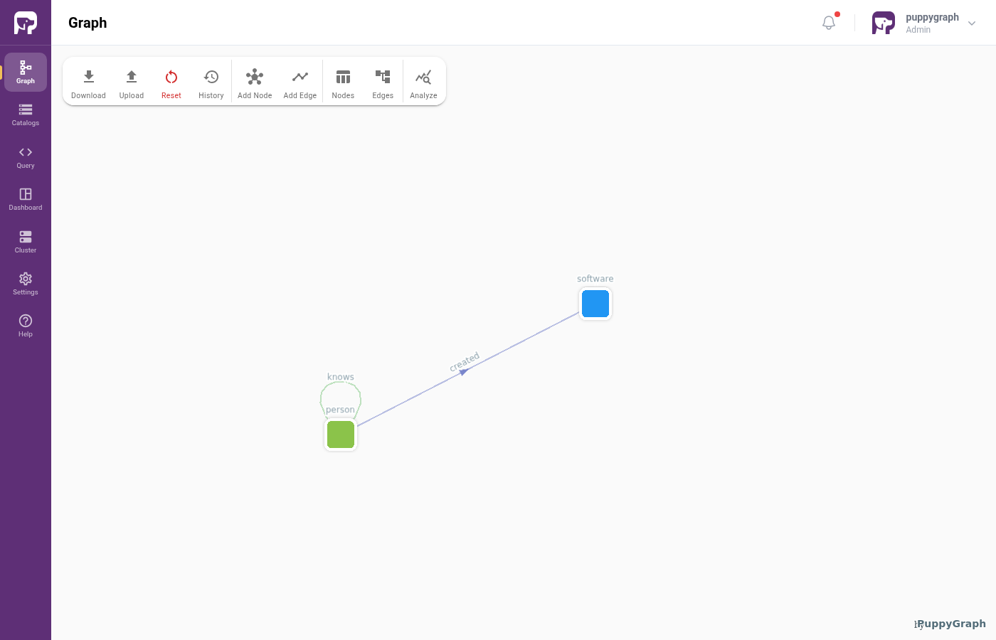
Task: Click the PuppyGraph logo in sidebar
Action: point(26,23)
